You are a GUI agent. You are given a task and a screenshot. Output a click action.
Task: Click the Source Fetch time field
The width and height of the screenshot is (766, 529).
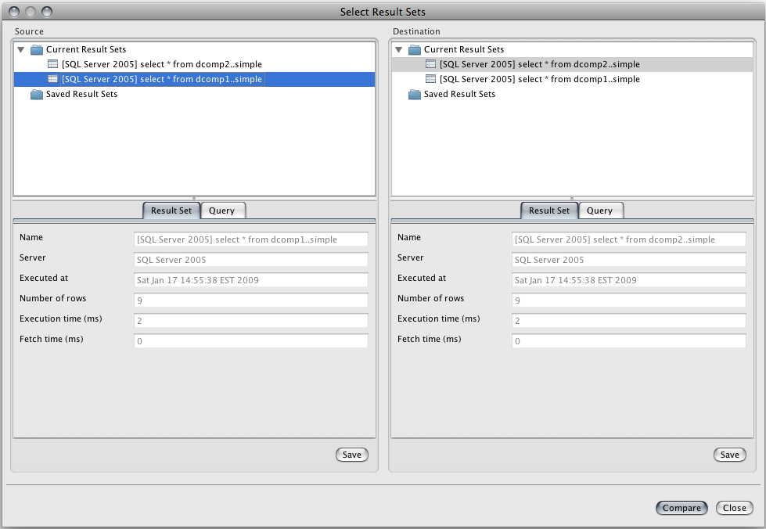click(250, 341)
